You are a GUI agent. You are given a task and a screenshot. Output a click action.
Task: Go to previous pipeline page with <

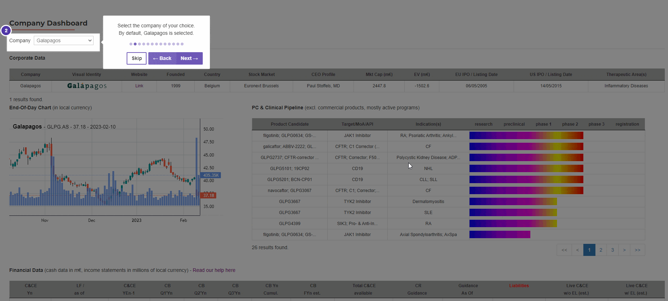click(x=578, y=250)
